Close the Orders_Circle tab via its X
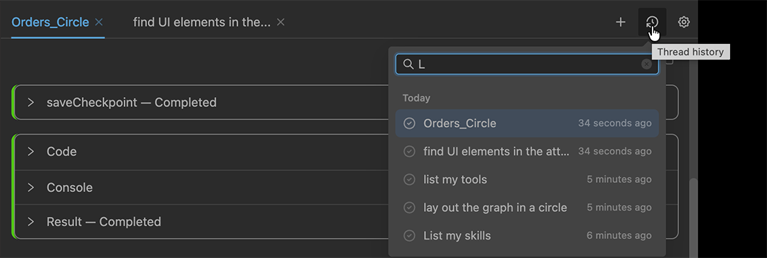The width and height of the screenshot is (767, 258). click(x=98, y=22)
